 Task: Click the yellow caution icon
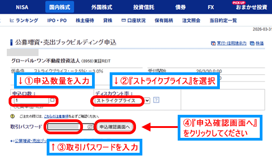click(13, 116)
